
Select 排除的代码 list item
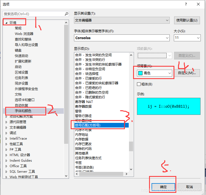83,149
